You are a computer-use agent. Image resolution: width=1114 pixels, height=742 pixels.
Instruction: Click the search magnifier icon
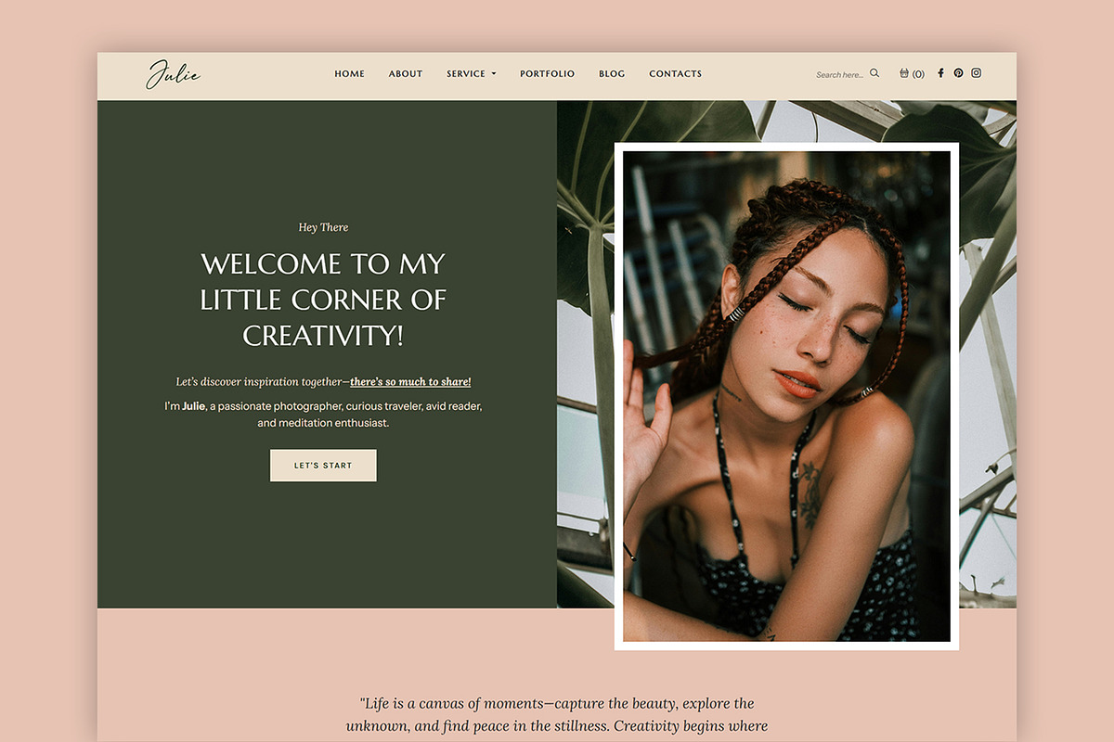click(874, 73)
